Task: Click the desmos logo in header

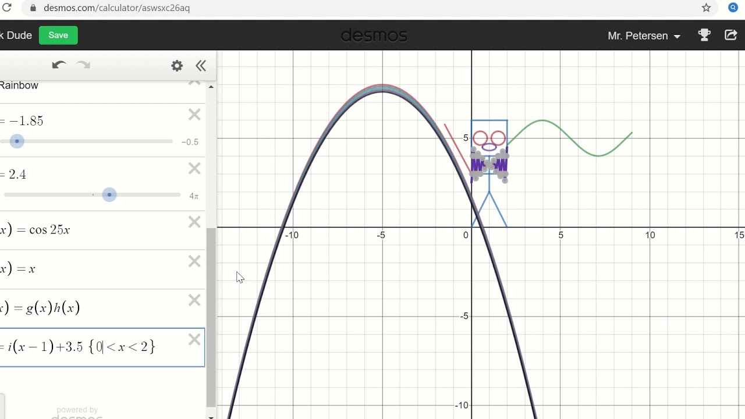Action: tap(374, 35)
